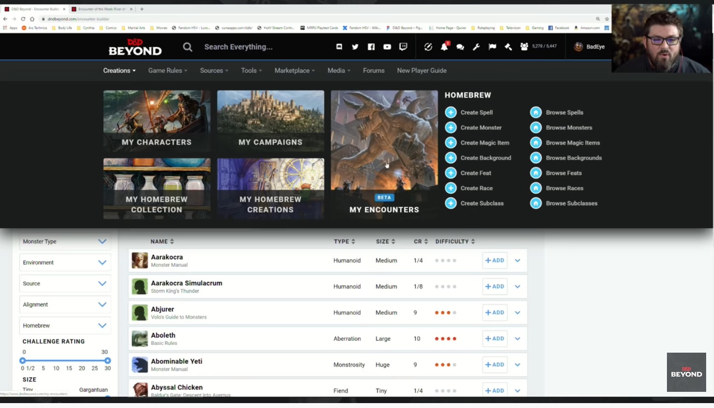Image resolution: width=714 pixels, height=408 pixels.
Task: Expand the Source filter
Action: pyautogui.click(x=65, y=284)
